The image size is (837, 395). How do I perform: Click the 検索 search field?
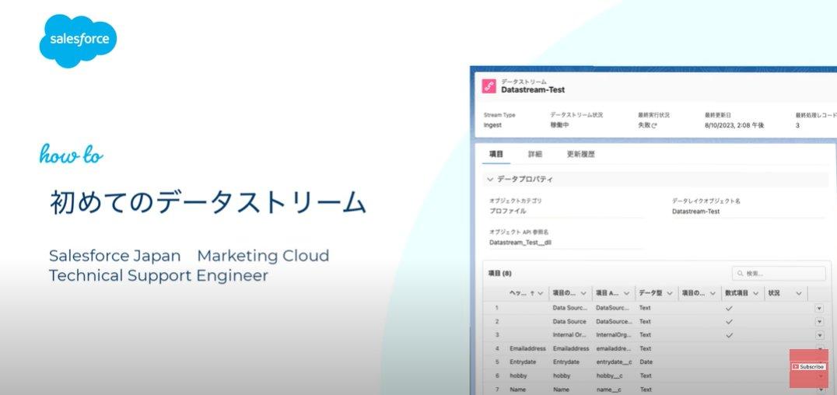779,273
